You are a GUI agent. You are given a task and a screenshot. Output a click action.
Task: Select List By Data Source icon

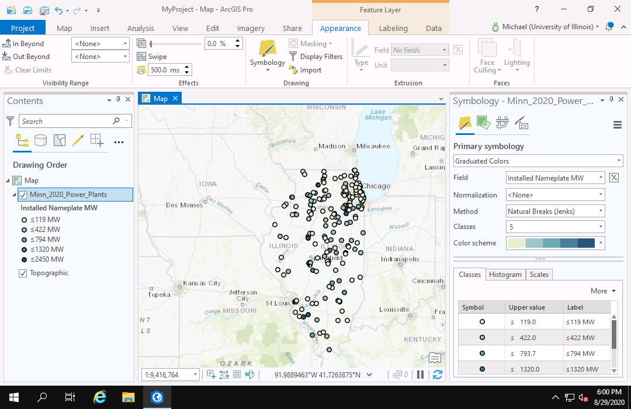click(40, 140)
